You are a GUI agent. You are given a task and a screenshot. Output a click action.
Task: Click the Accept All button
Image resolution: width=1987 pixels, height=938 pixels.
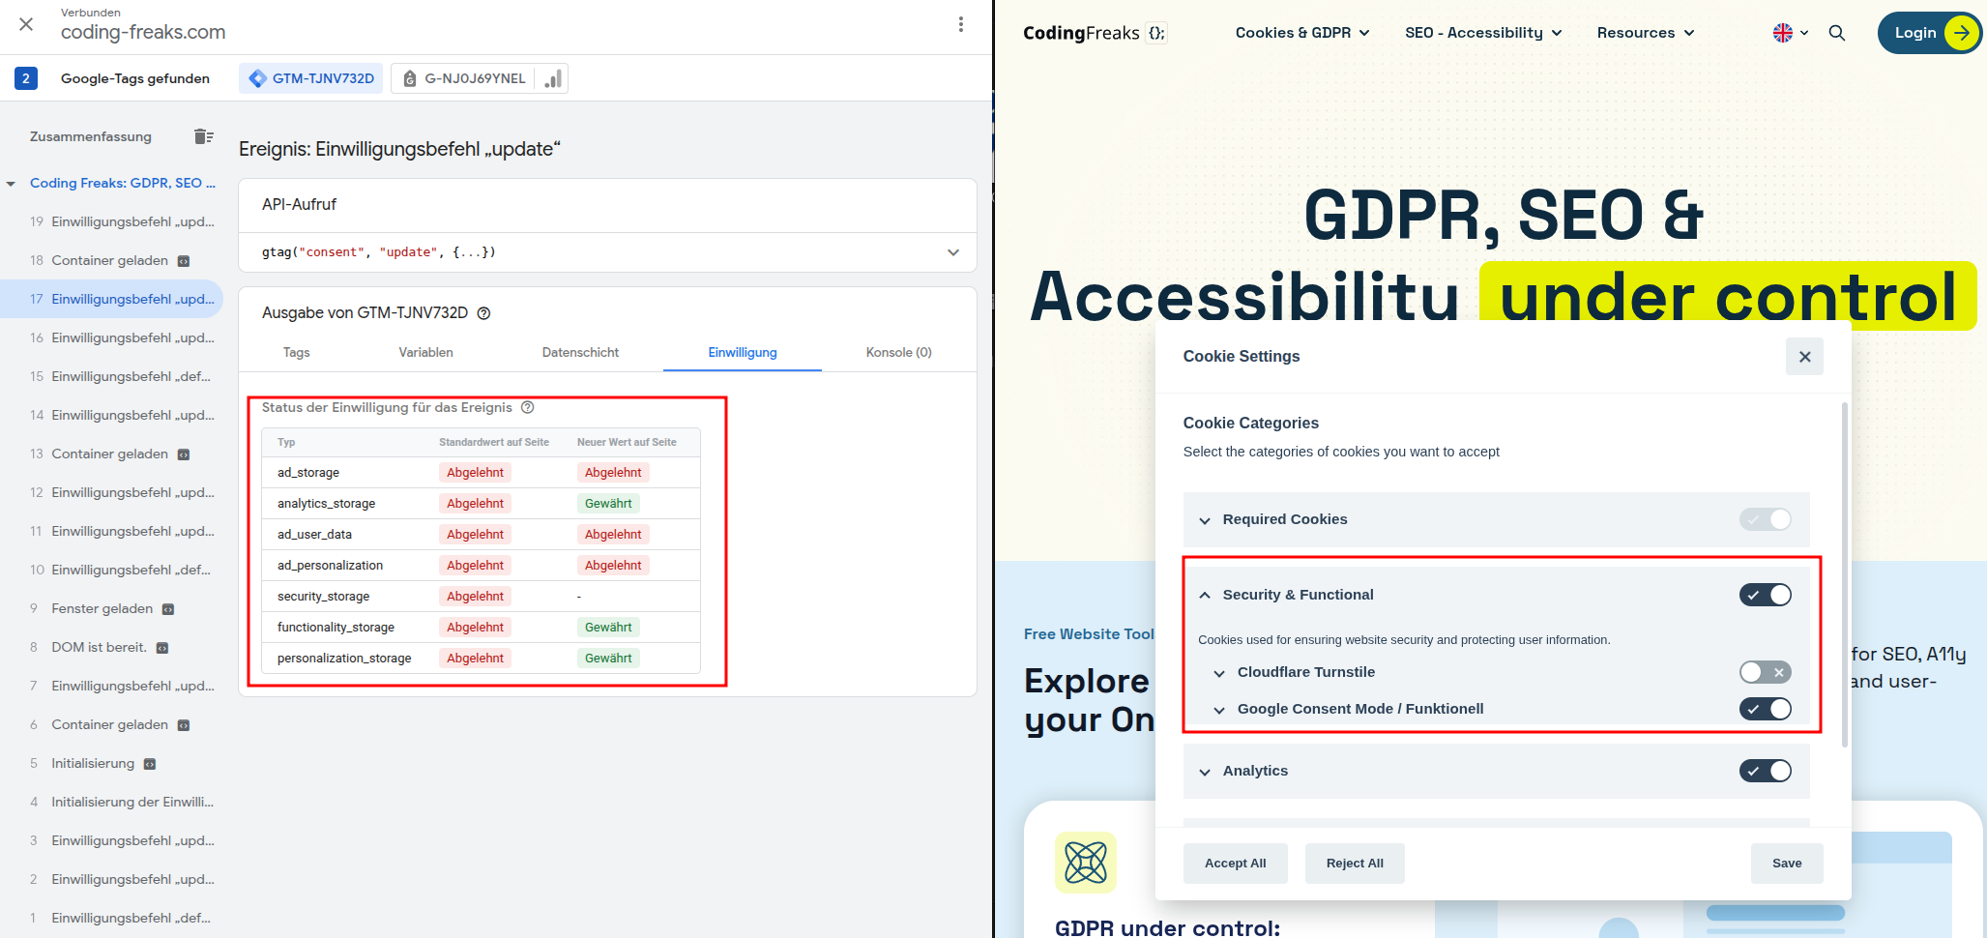(x=1235, y=863)
